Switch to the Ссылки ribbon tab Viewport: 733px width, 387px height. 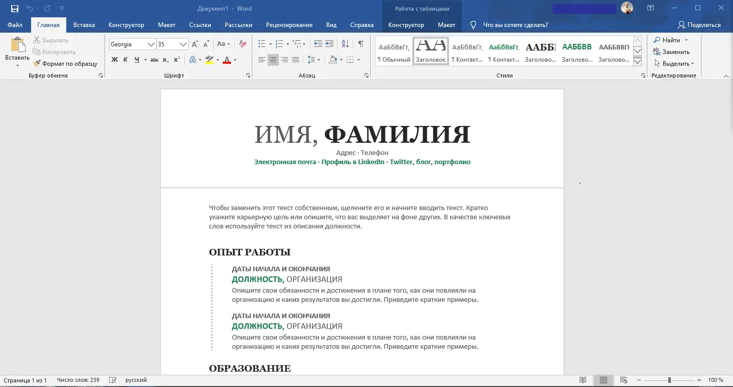200,24
